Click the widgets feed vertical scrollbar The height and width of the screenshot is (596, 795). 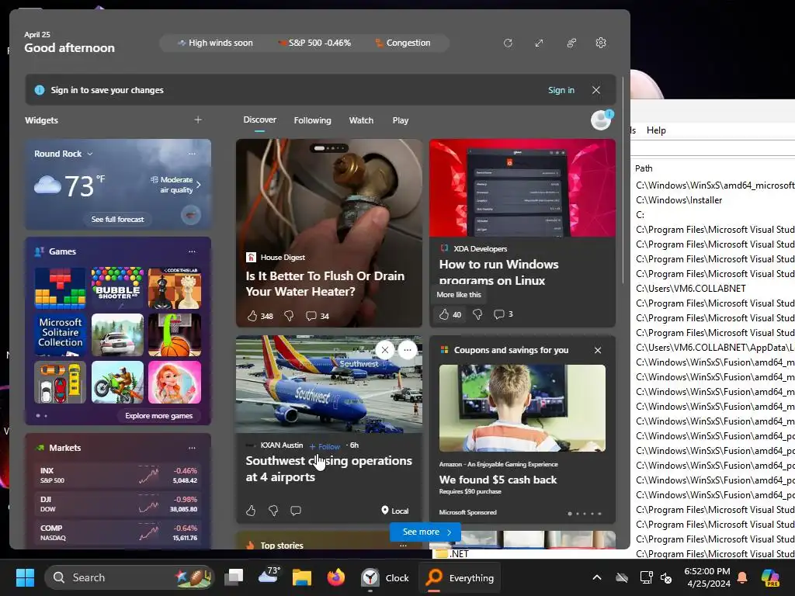click(x=623, y=179)
